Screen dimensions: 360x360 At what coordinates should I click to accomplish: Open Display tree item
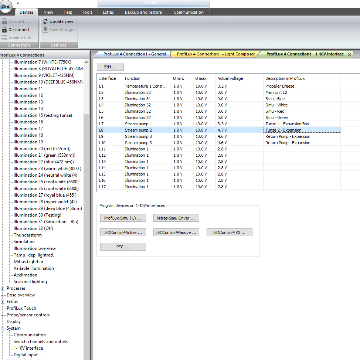click(14, 322)
